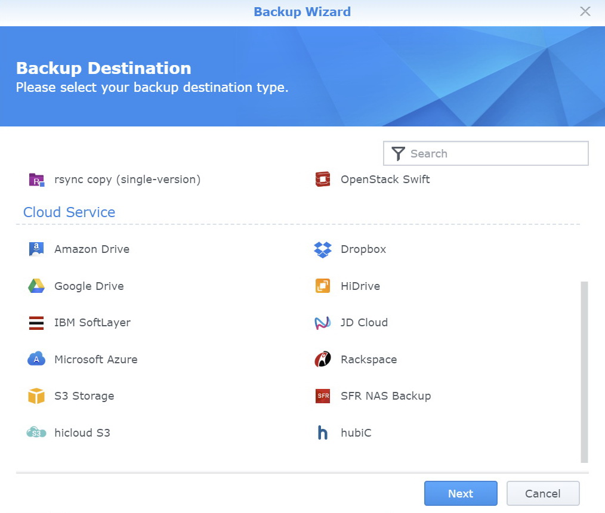Close the Backup Wizard dialog
605x513 pixels.
click(585, 11)
